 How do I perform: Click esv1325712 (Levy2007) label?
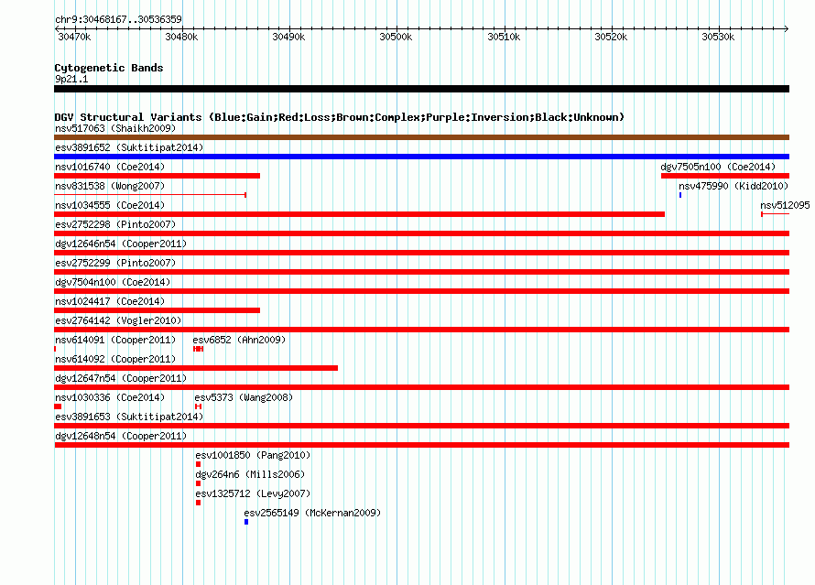pos(253,493)
